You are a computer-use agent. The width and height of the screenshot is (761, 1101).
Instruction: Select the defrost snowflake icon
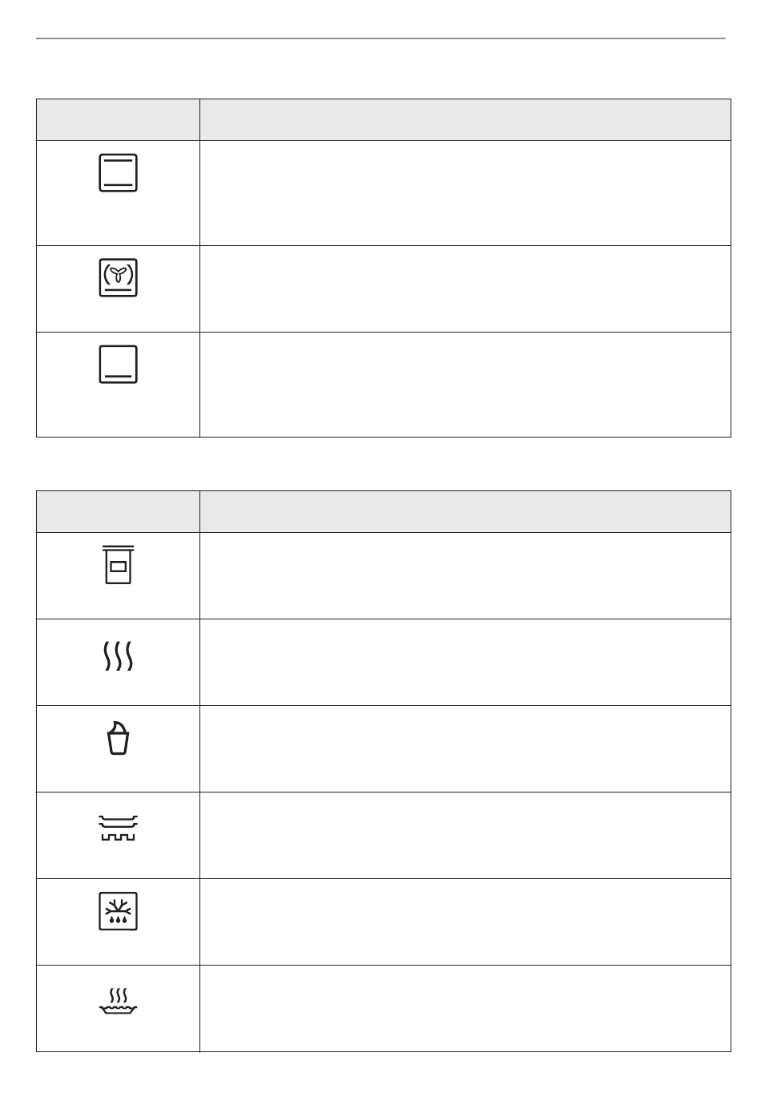[x=119, y=911]
